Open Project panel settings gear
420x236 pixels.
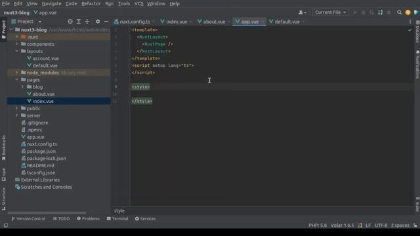(98, 22)
